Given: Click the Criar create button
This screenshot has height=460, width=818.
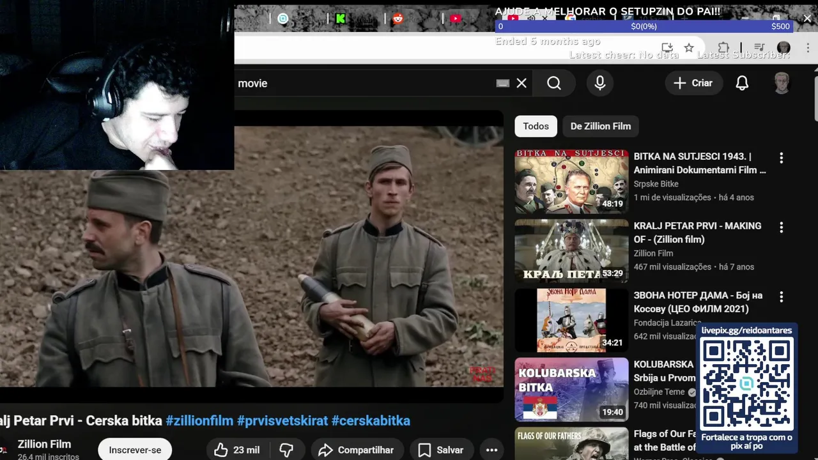Looking at the screenshot, I should pyautogui.click(x=693, y=83).
